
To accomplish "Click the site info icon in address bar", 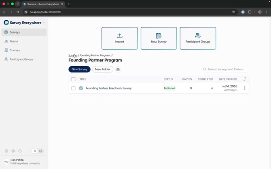I will tap(26, 12).
